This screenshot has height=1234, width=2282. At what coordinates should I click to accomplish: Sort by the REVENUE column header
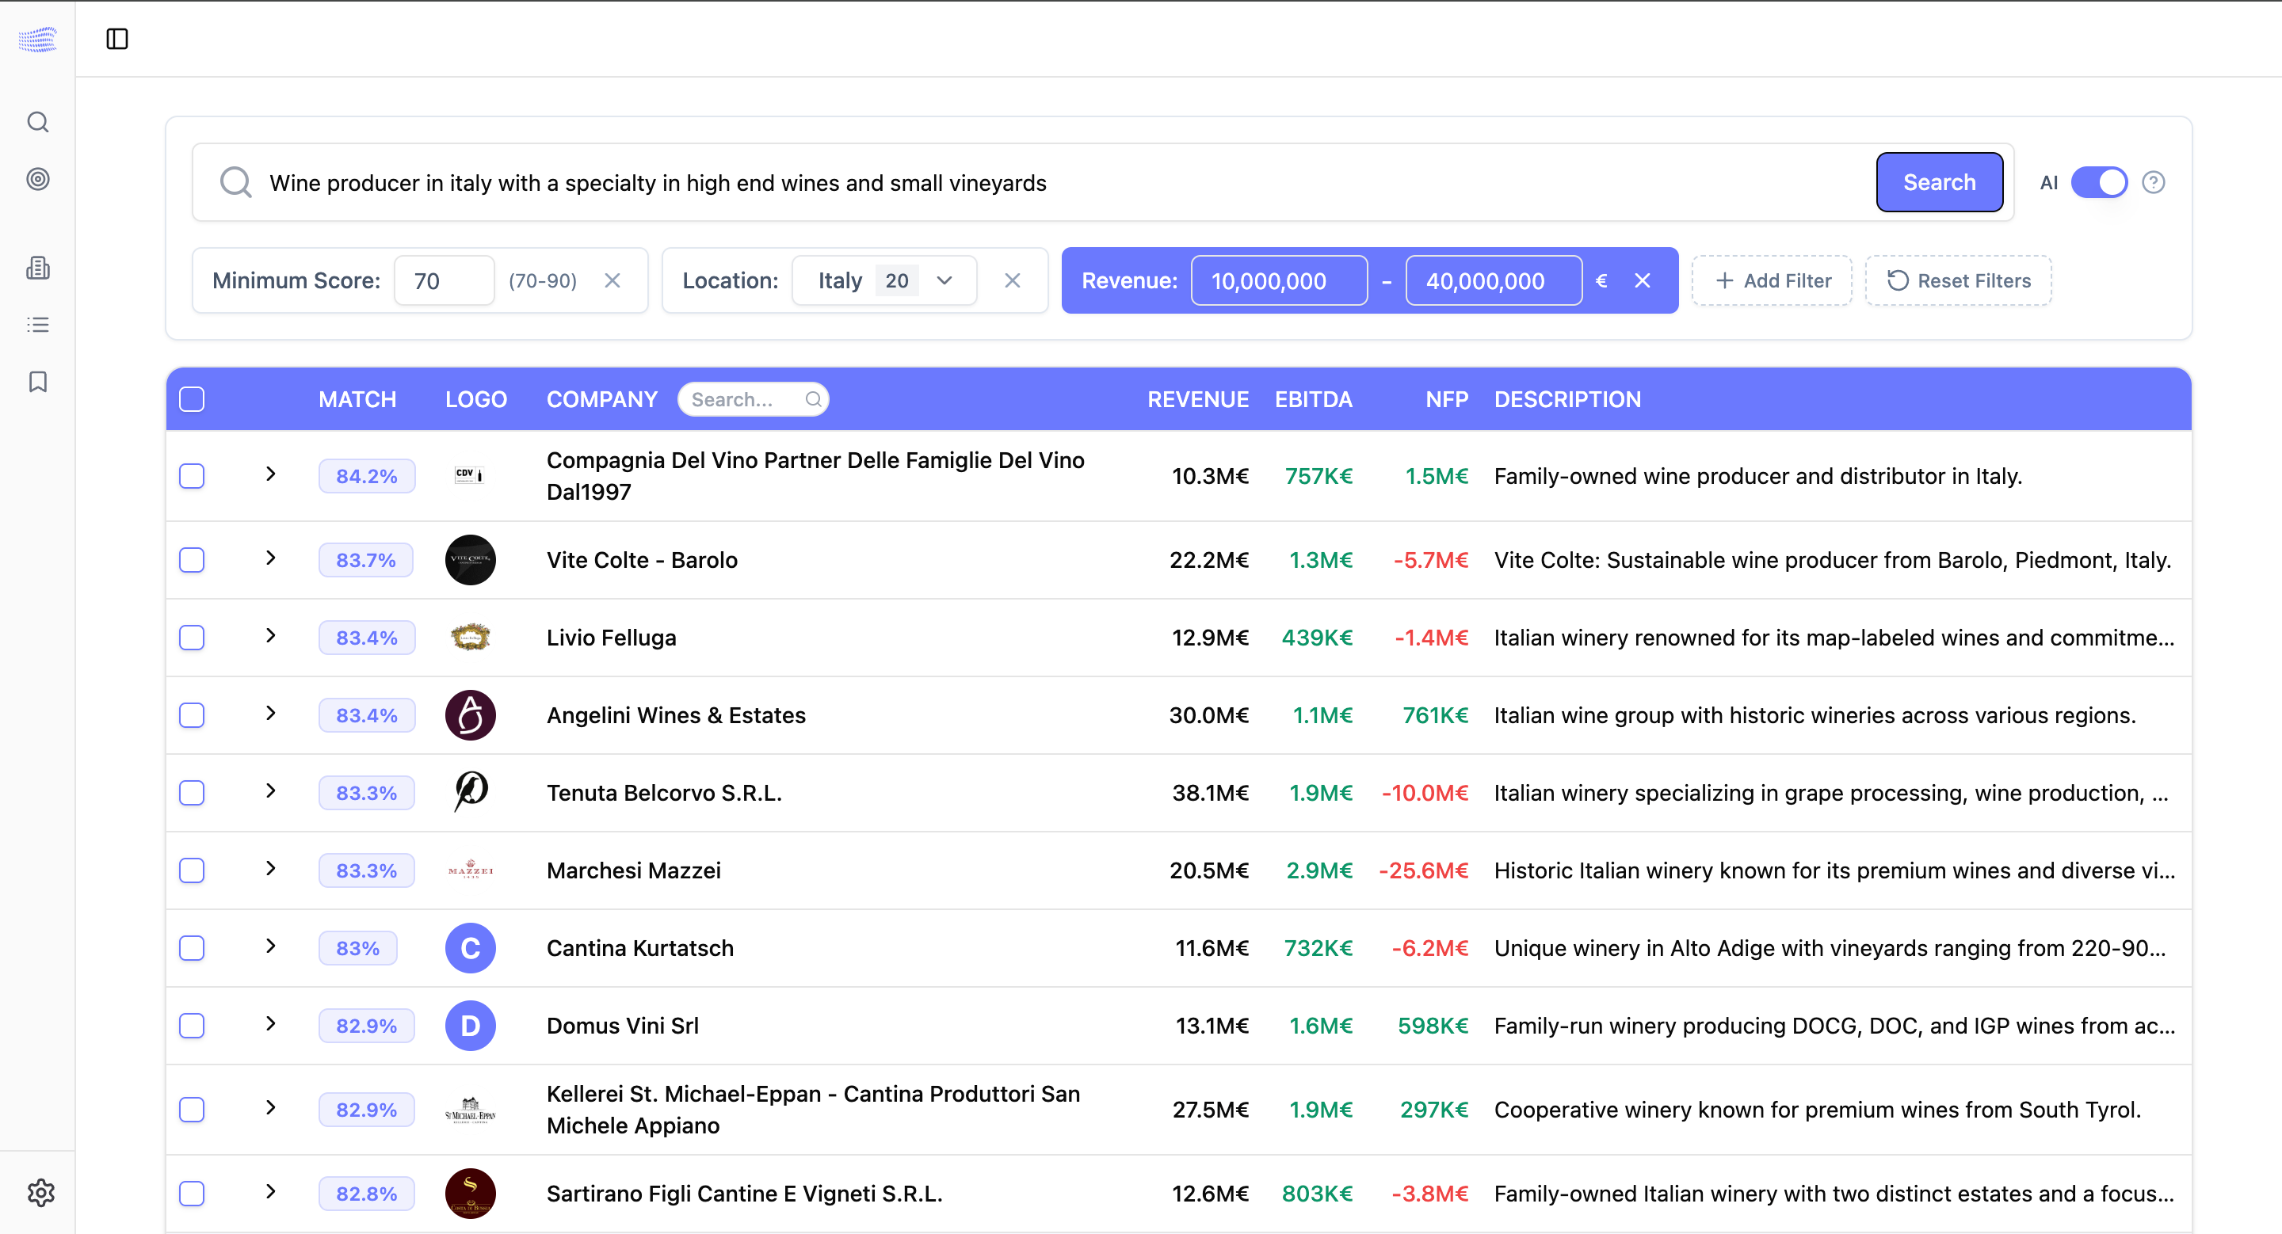[1198, 399]
